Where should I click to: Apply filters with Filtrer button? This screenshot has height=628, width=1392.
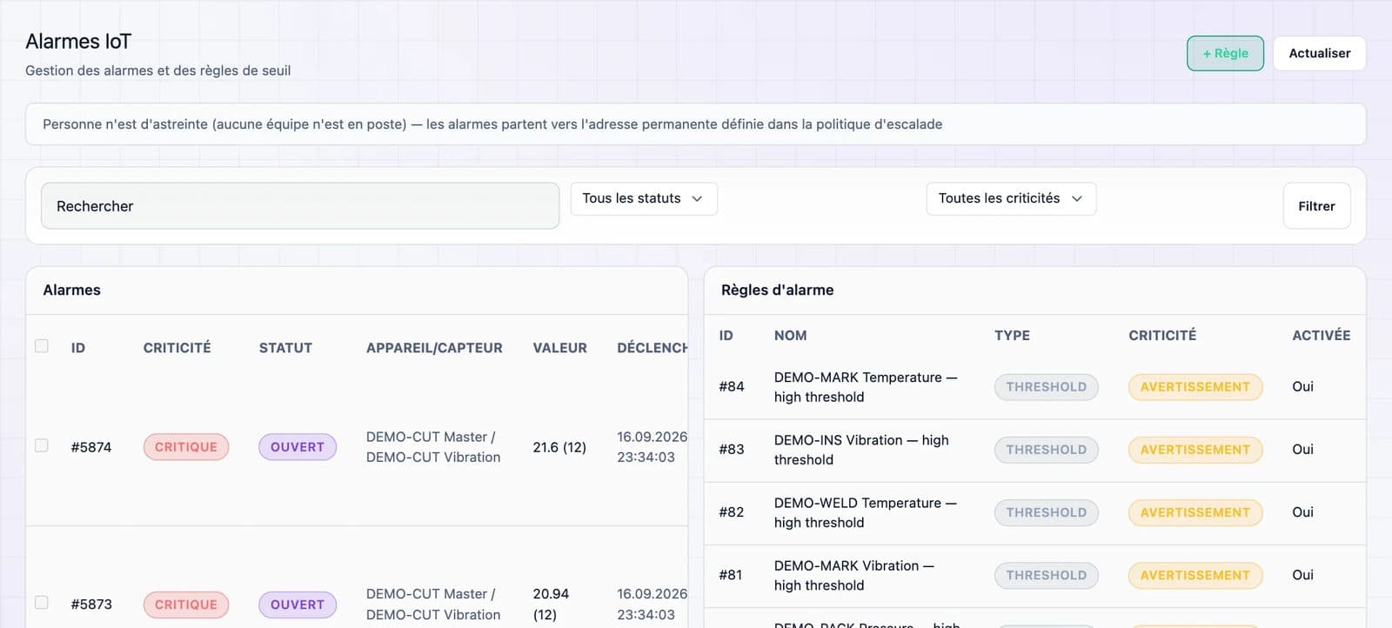[x=1316, y=206]
